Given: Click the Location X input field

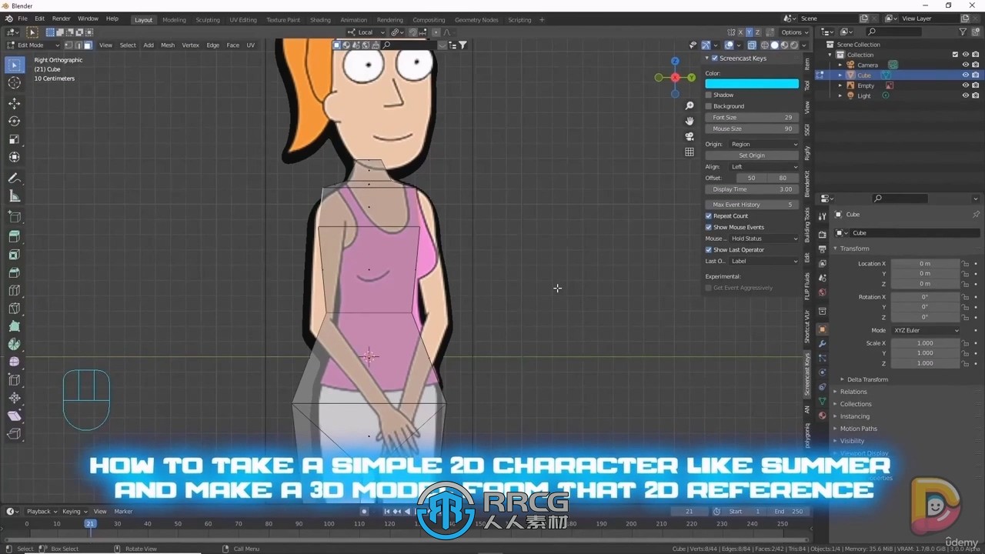Looking at the screenshot, I should (926, 264).
